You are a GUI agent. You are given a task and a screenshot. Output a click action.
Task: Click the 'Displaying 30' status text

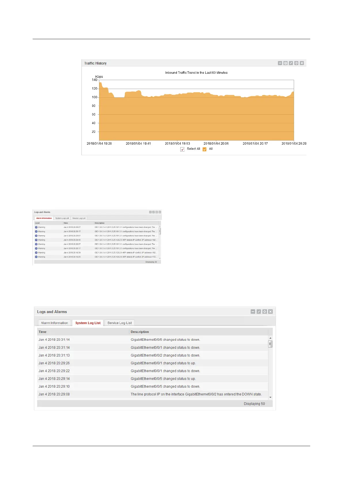(151, 262)
